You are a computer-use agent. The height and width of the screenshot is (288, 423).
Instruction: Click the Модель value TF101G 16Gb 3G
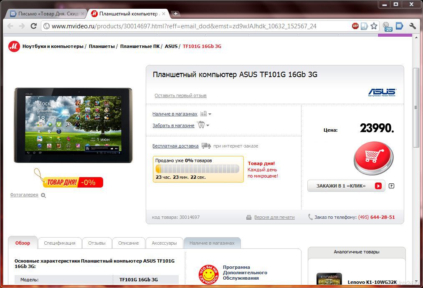click(x=138, y=280)
